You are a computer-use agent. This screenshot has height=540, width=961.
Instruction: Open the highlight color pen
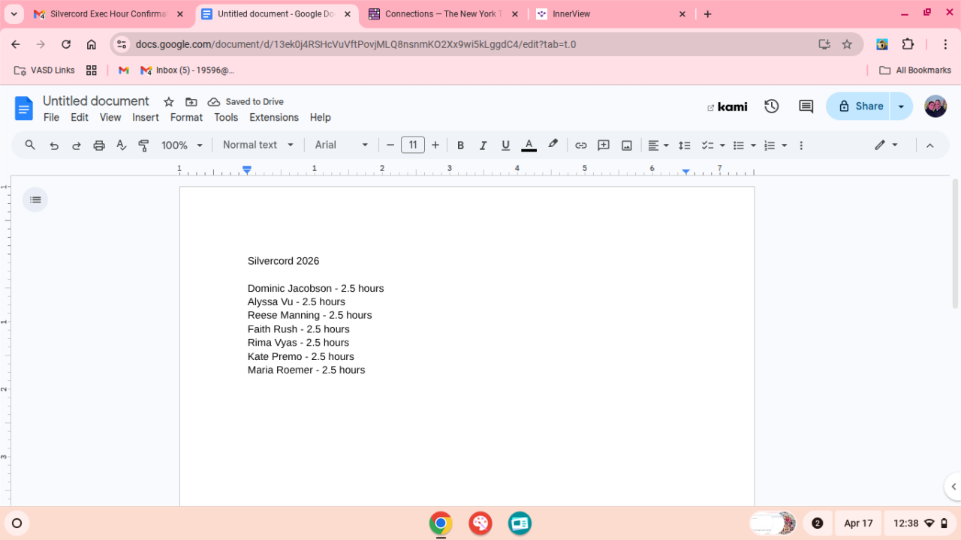553,145
